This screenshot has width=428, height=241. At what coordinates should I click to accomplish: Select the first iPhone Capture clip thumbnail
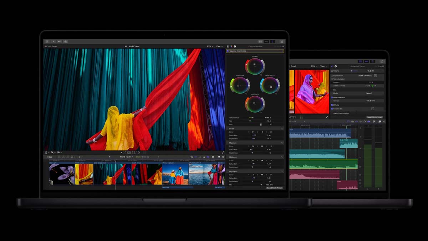point(175,174)
